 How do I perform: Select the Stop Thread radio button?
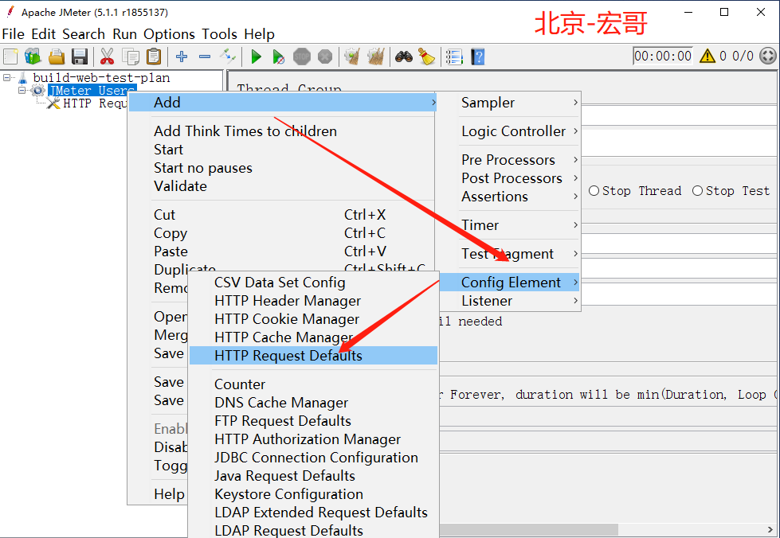click(x=594, y=191)
